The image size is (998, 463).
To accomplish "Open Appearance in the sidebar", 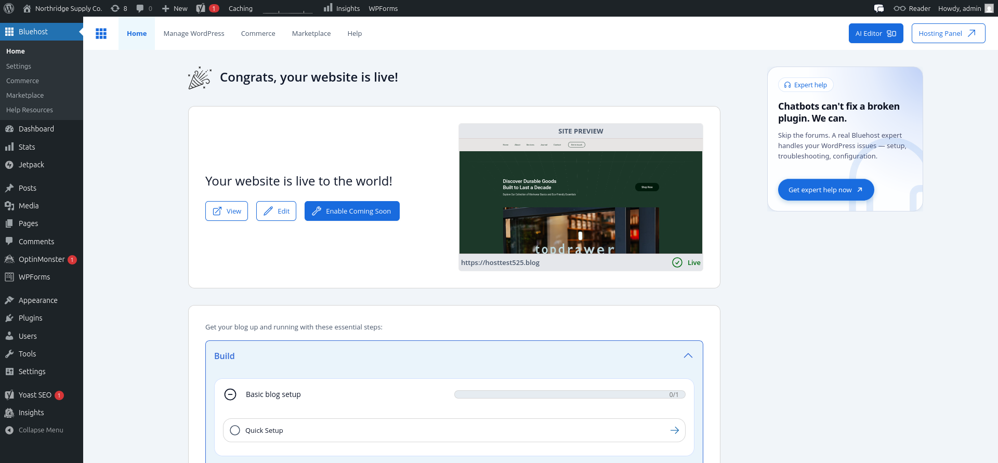I will (x=42, y=300).
